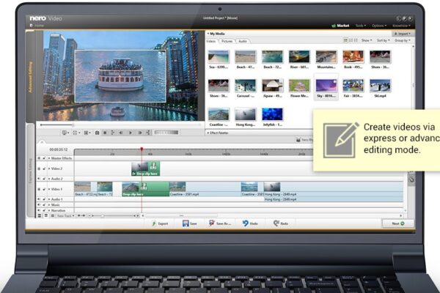Select medium thumbnail view icon

tap(351, 40)
